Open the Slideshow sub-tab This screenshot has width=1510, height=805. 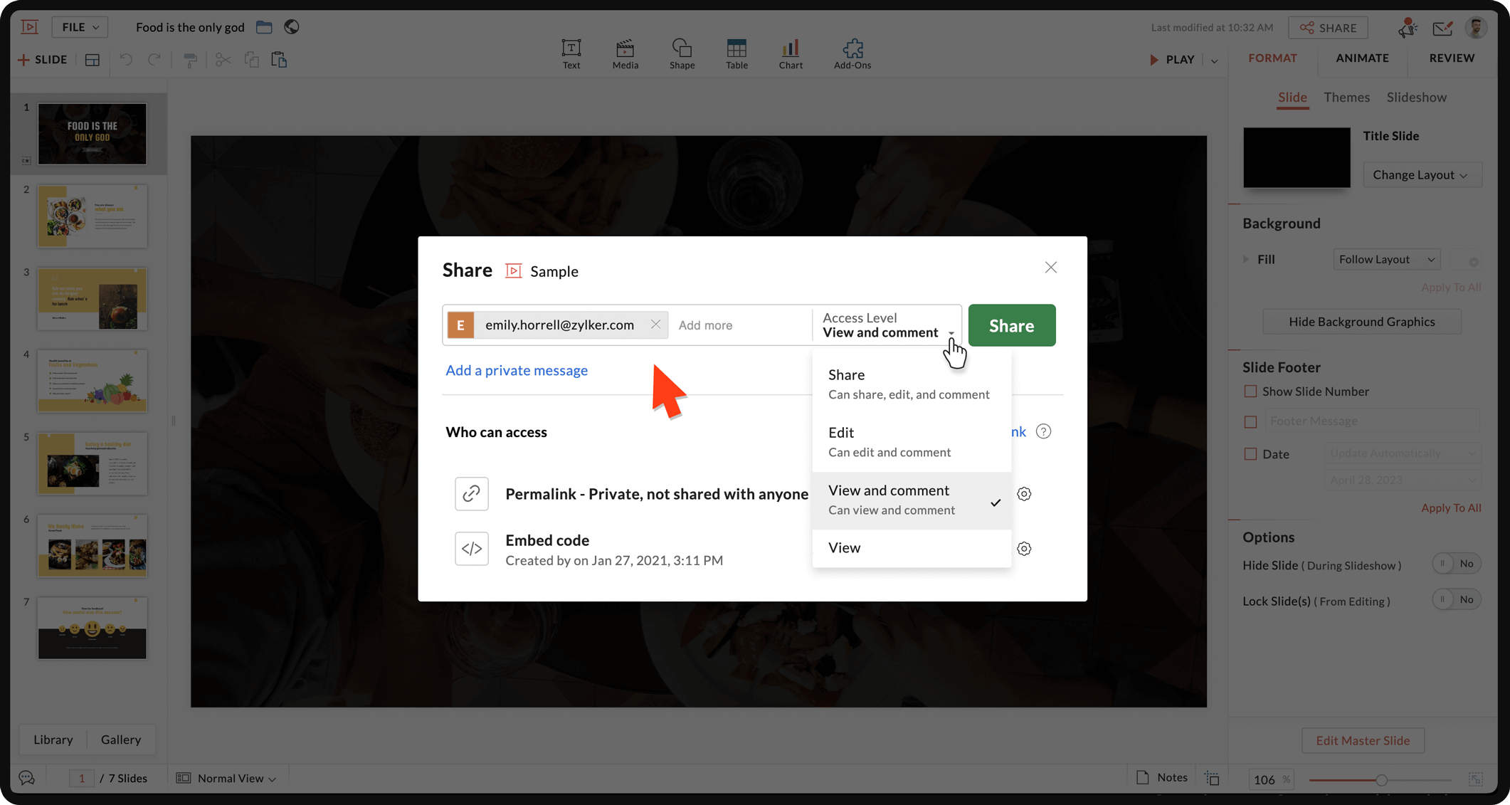point(1416,98)
